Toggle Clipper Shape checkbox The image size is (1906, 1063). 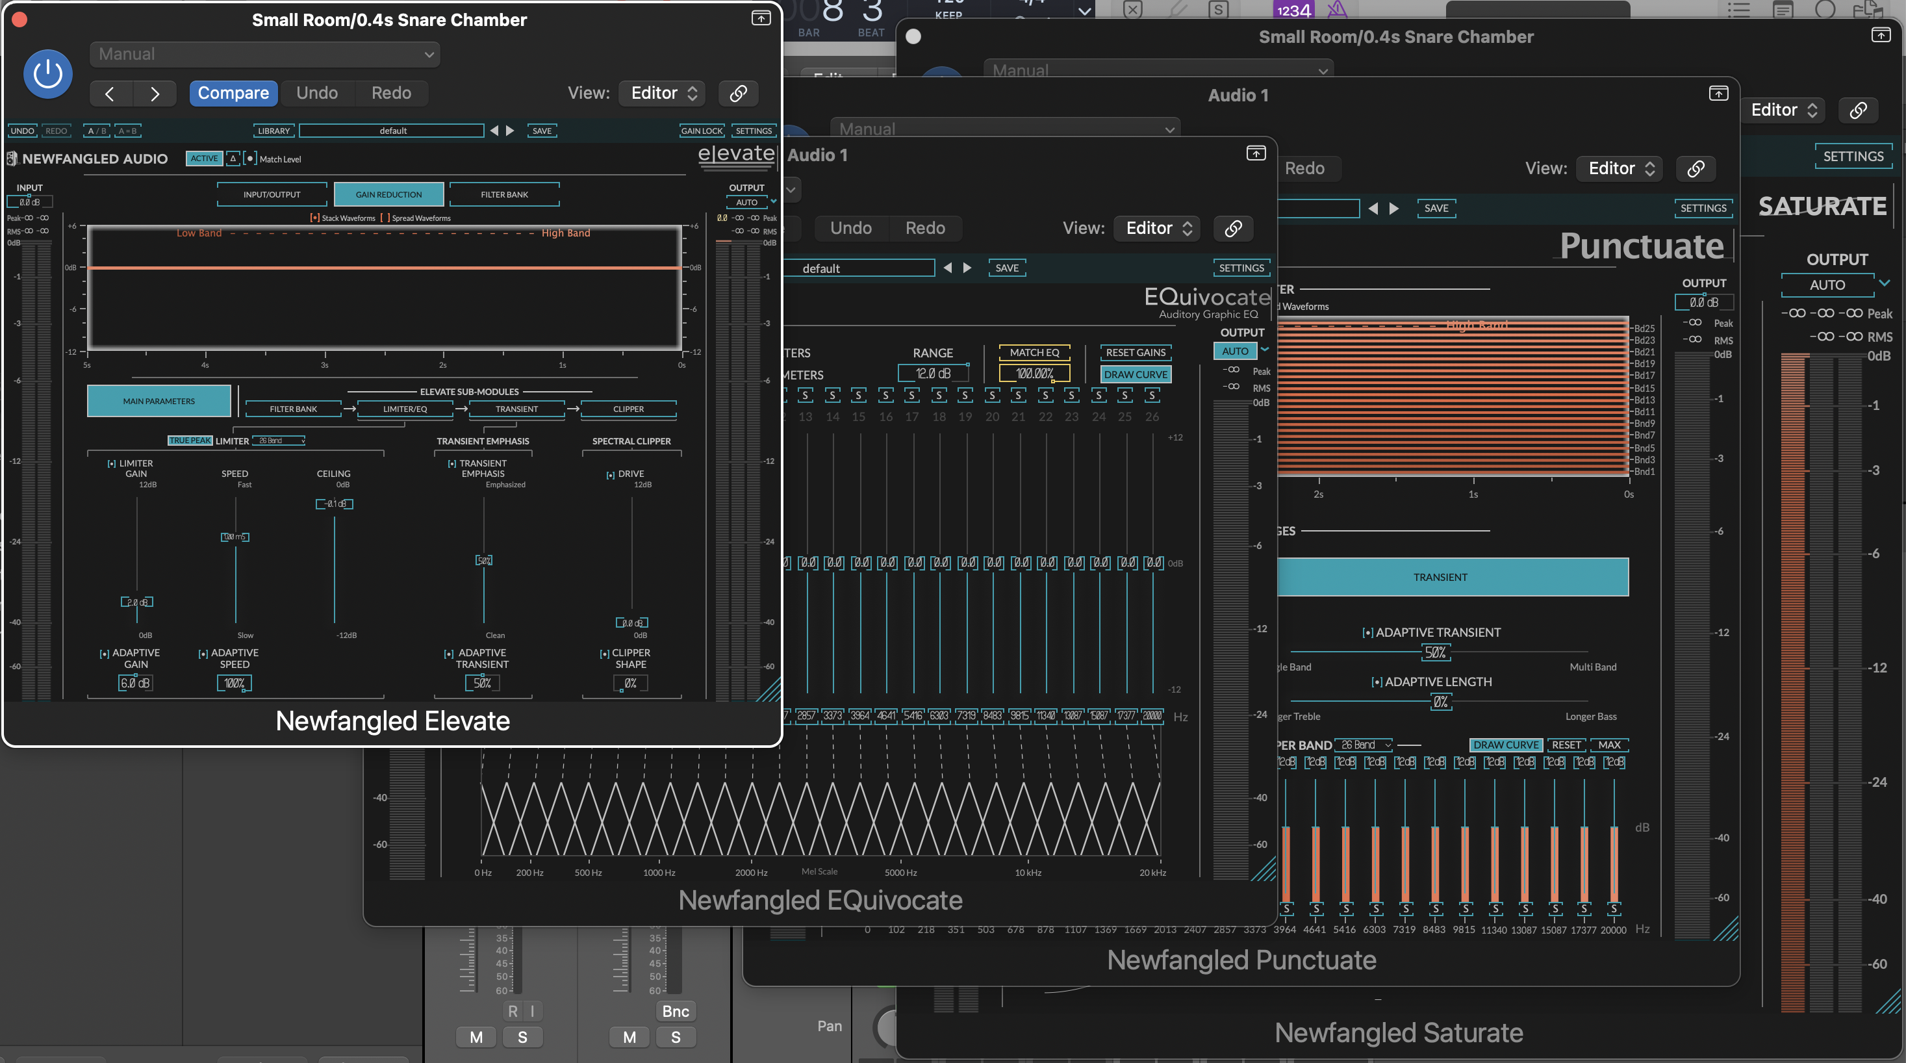(x=604, y=654)
